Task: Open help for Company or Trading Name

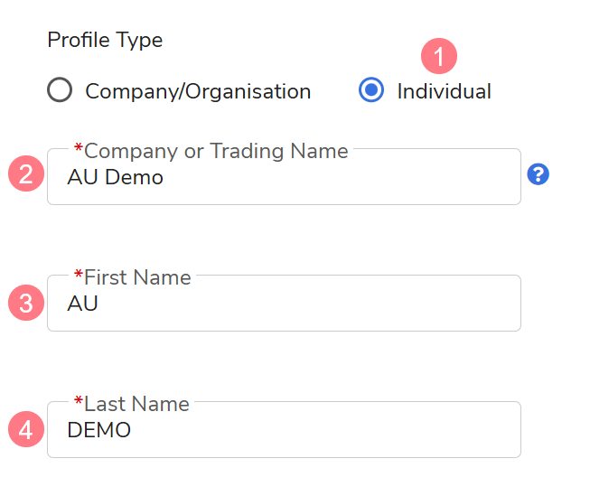Action: [x=538, y=174]
